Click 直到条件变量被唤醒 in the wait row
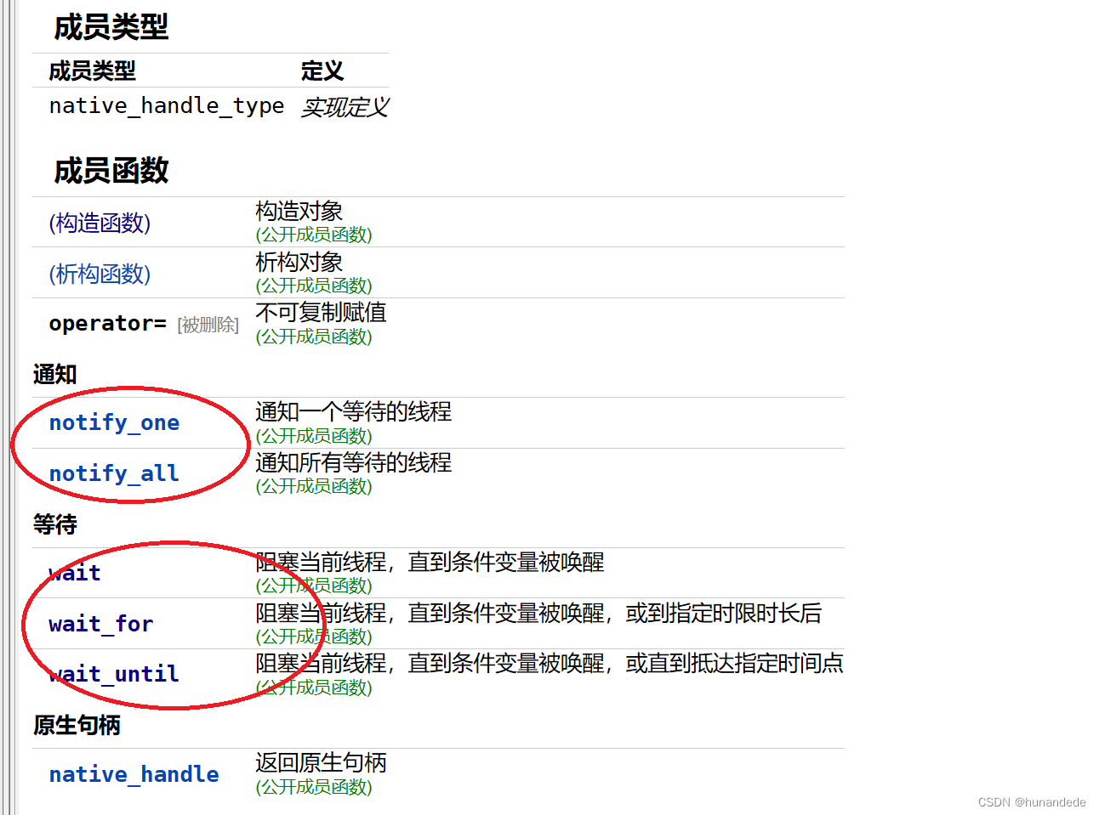 pos(506,562)
